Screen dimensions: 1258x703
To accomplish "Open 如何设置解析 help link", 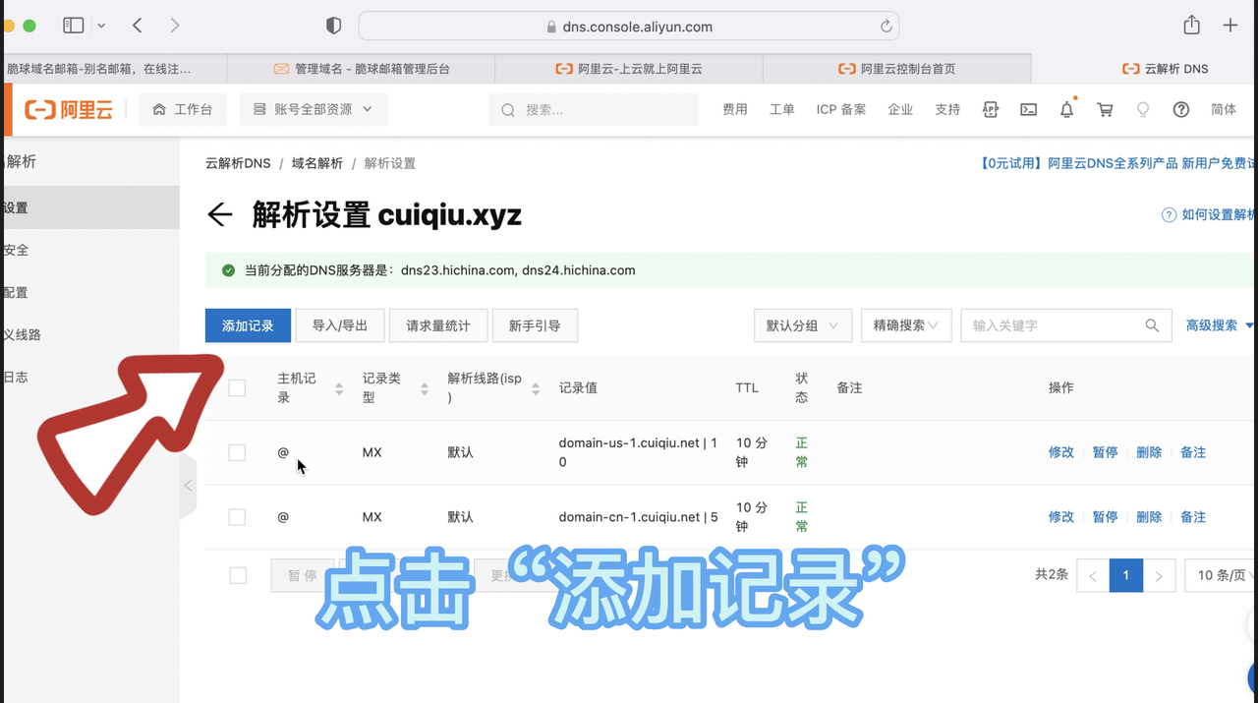I will tap(1210, 214).
